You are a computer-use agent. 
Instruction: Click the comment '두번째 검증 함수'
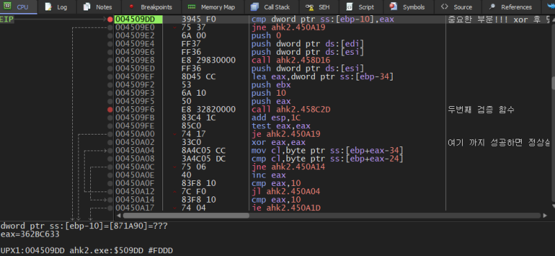click(481, 110)
